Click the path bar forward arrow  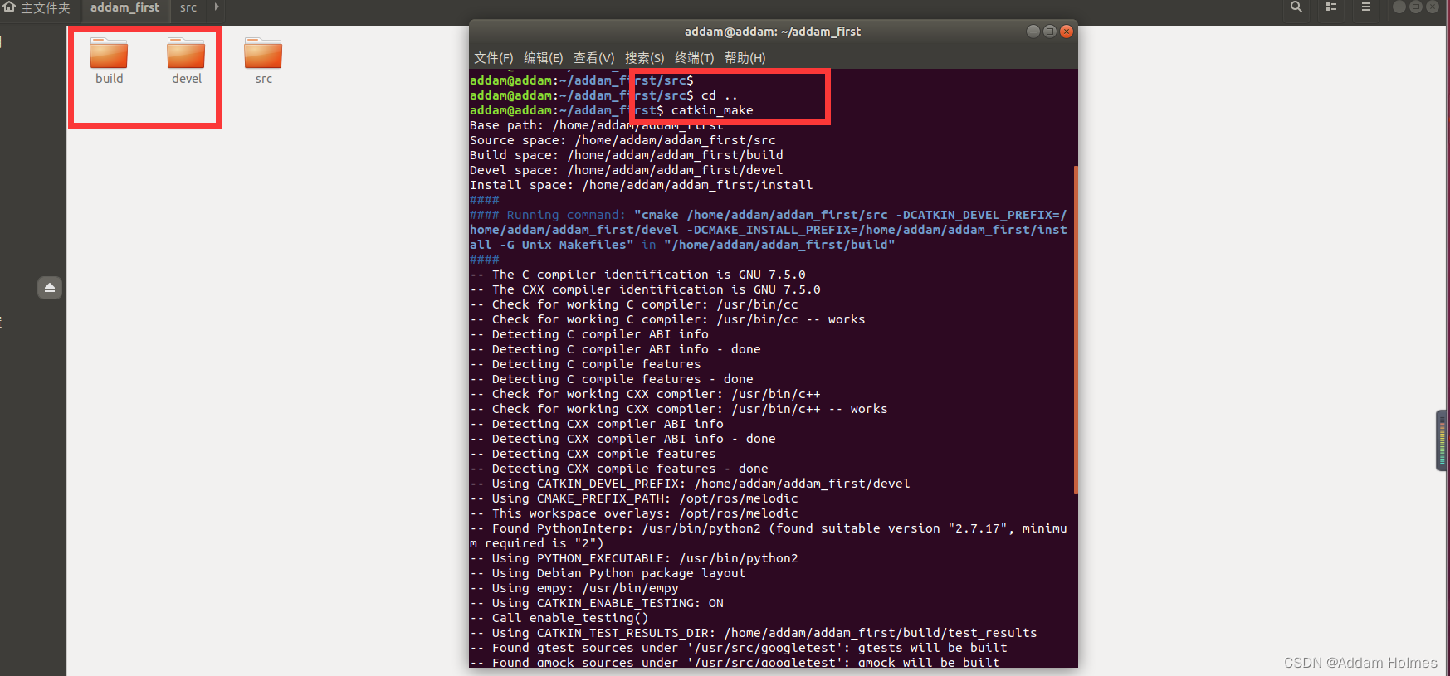pos(217,7)
